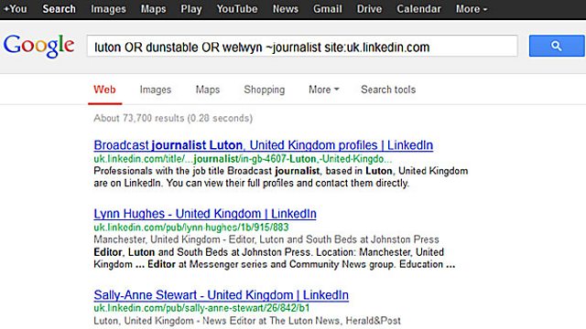This screenshot has width=586, height=329.
Task: Open Play from the top bar
Action: pyautogui.click(x=191, y=9)
